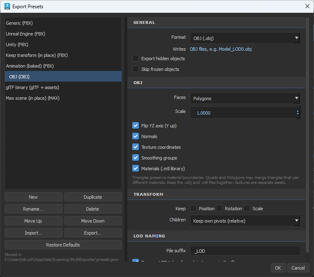The height and width of the screenshot is (277, 314).
Task: Toggle the Normals checkbox
Action: (x=136, y=136)
